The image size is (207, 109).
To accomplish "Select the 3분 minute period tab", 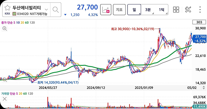I will point(148,10).
